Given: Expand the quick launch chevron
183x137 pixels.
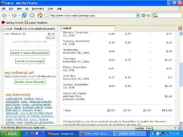Looking at the screenshot, I should pyautogui.click(x=43, y=133).
